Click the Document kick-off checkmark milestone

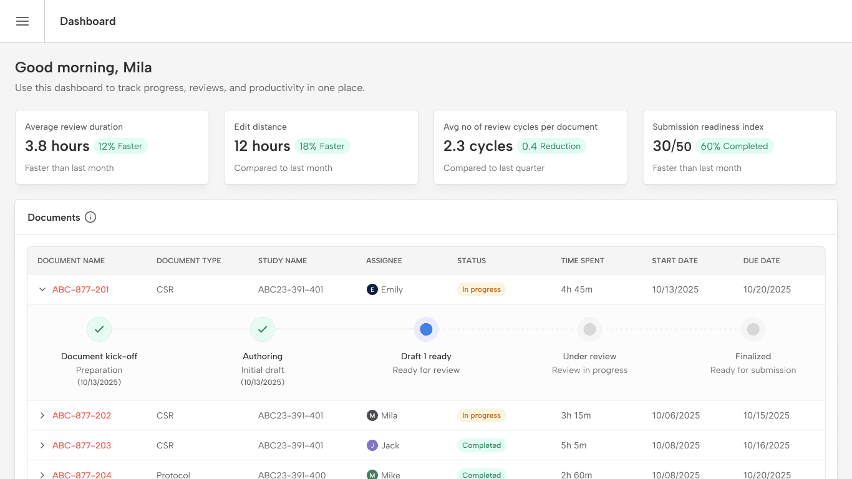coord(99,329)
